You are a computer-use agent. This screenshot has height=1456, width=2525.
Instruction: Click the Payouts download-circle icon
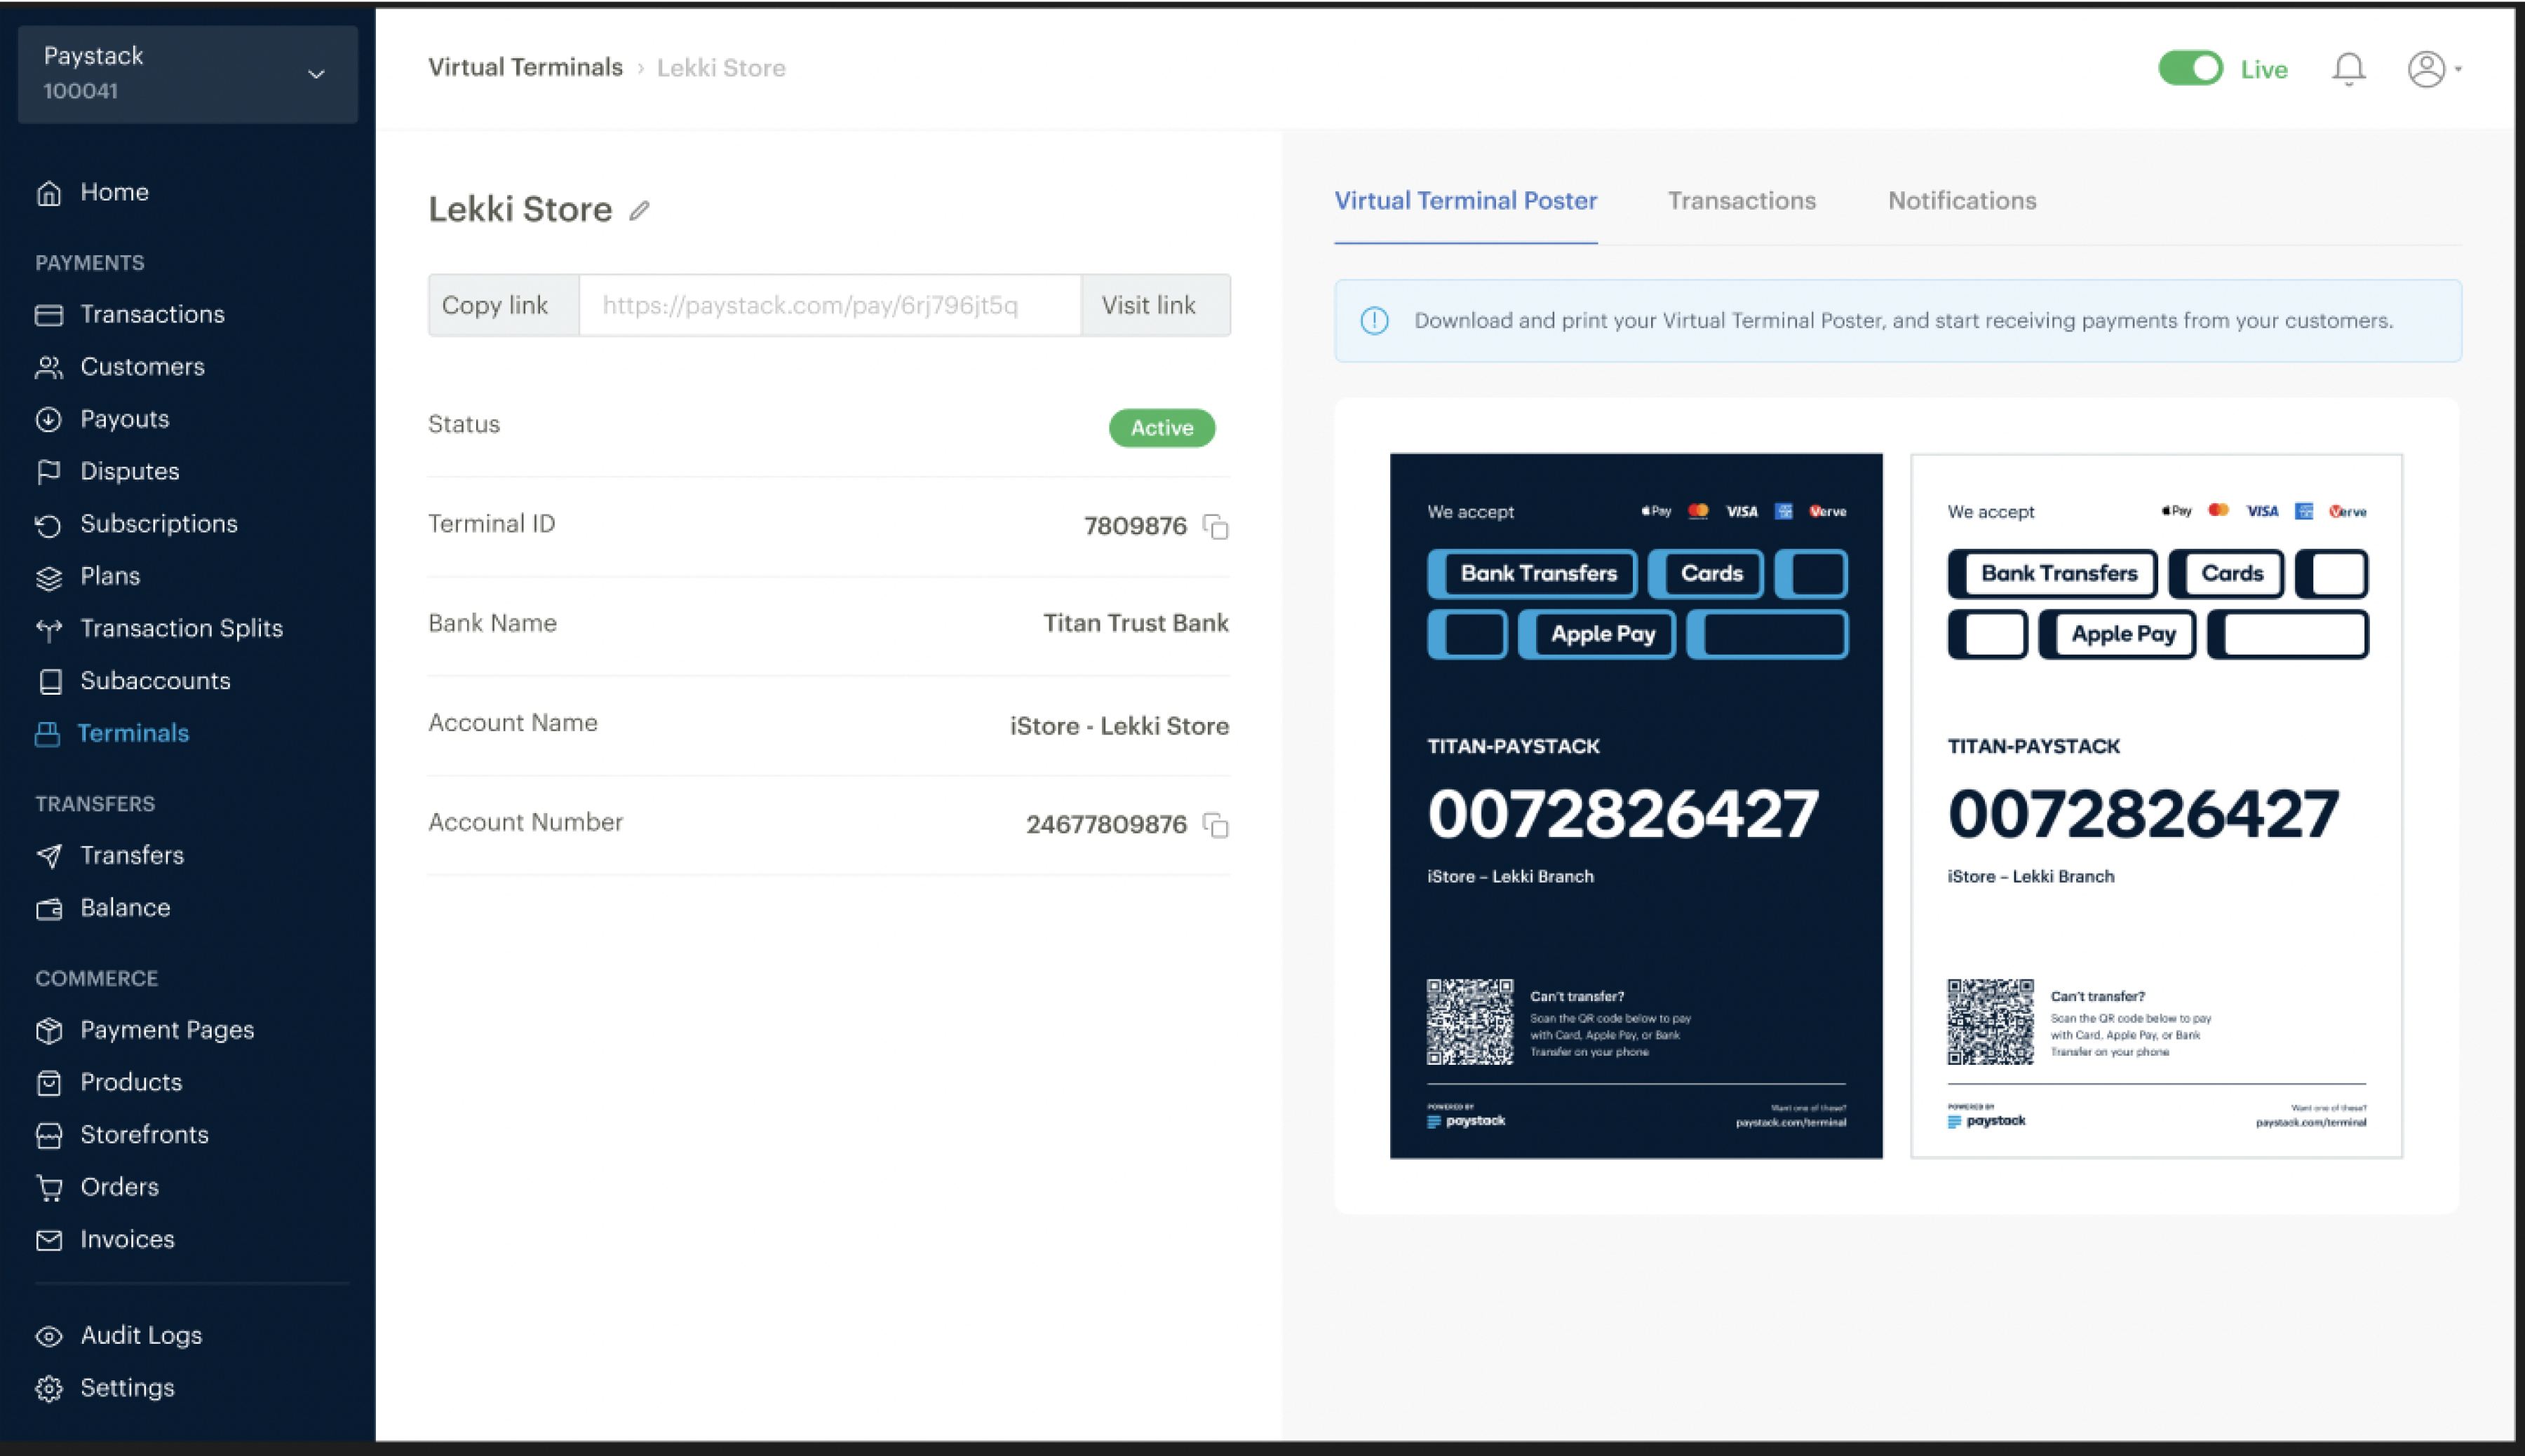49,419
